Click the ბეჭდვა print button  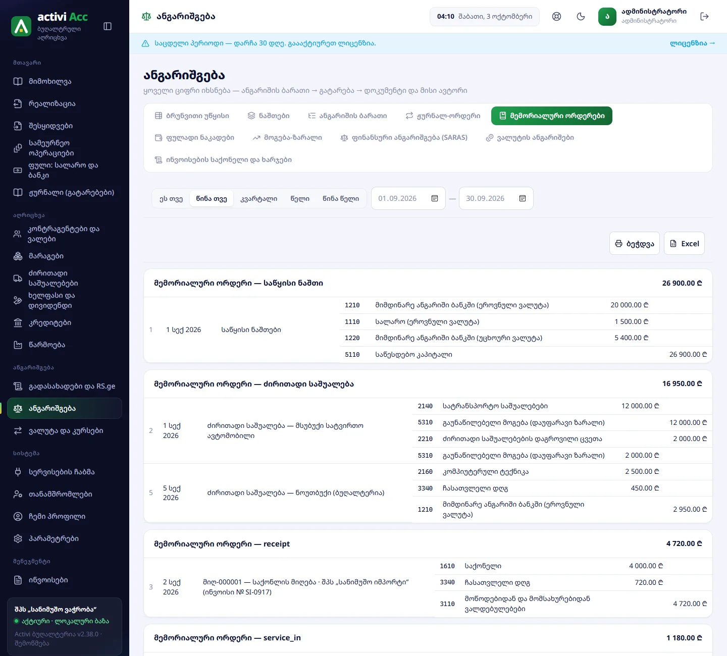point(635,243)
